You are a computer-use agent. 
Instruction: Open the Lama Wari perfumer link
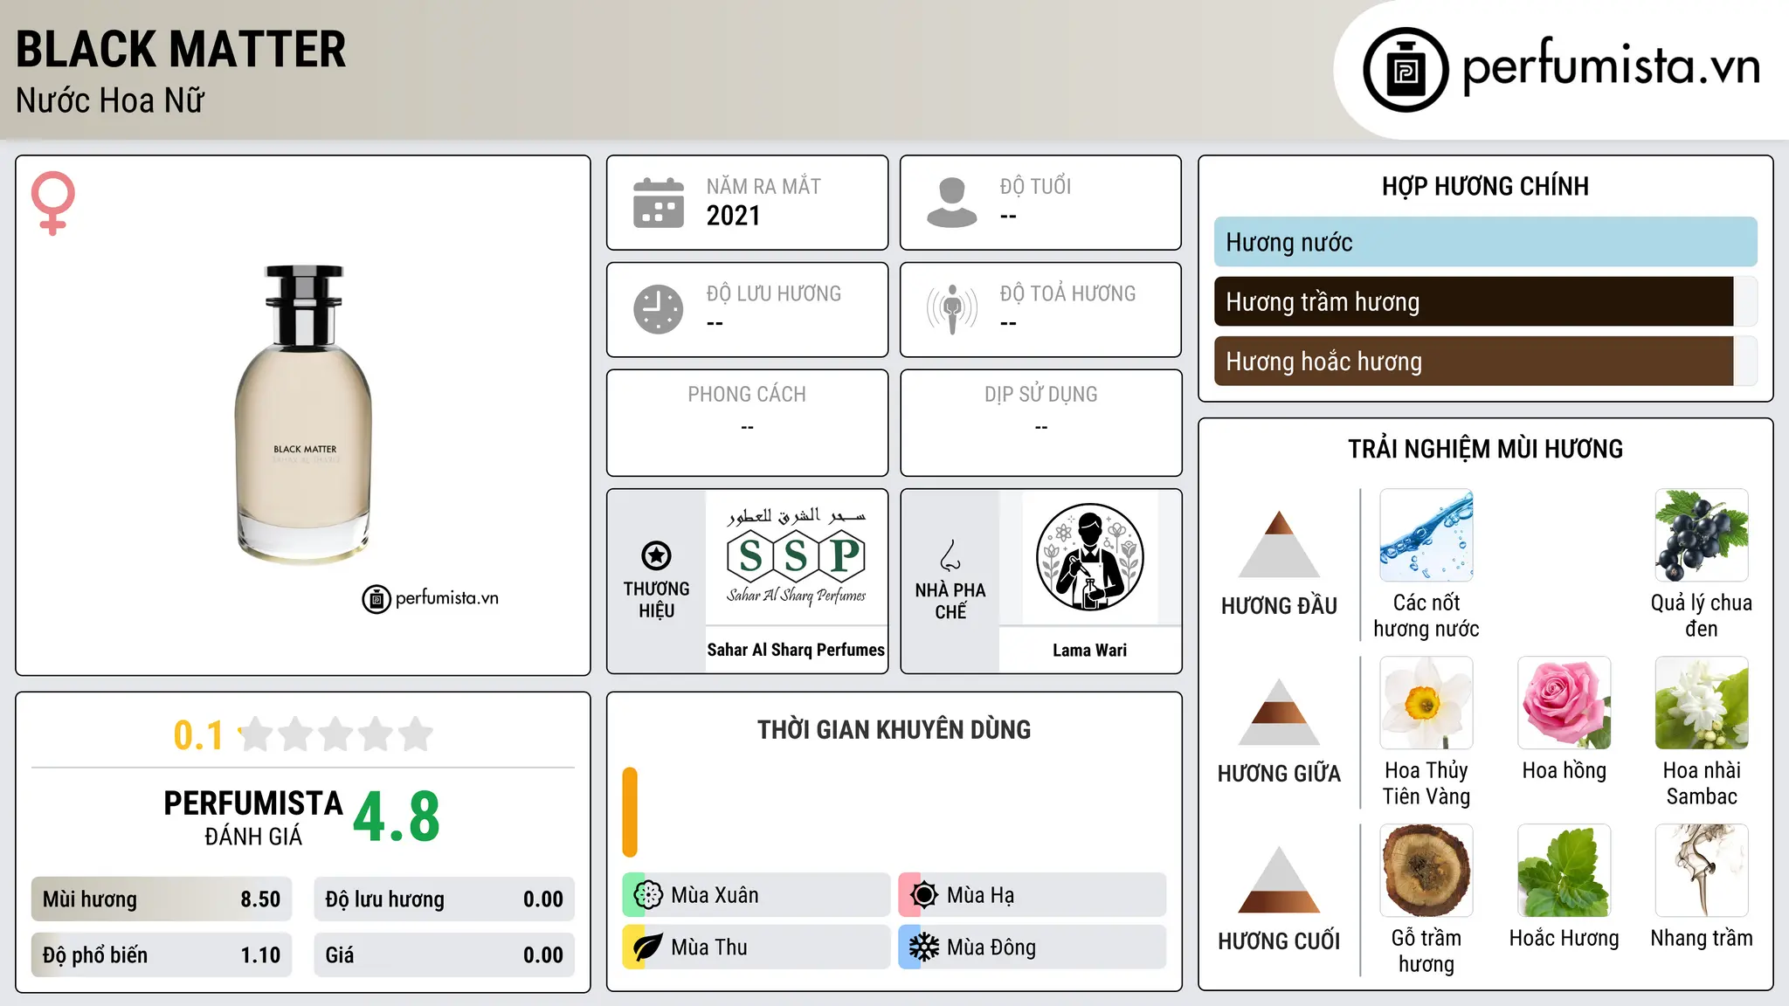click(x=1089, y=650)
